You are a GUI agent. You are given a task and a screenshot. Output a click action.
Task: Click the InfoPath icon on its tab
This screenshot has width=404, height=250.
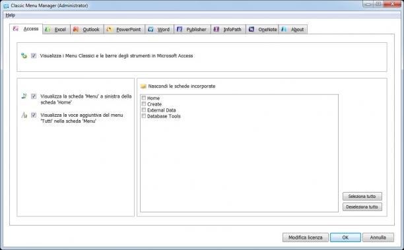(216, 29)
